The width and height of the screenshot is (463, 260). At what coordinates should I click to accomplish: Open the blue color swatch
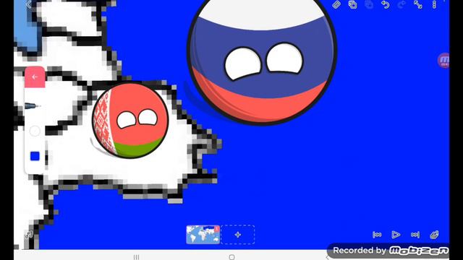[35, 156]
